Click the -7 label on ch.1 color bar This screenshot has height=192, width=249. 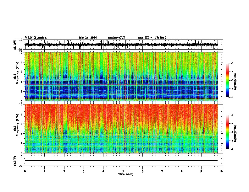point(232,98)
